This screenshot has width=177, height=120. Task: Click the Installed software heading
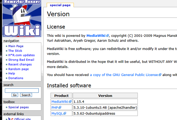pyautogui.click(x=69, y=86)
